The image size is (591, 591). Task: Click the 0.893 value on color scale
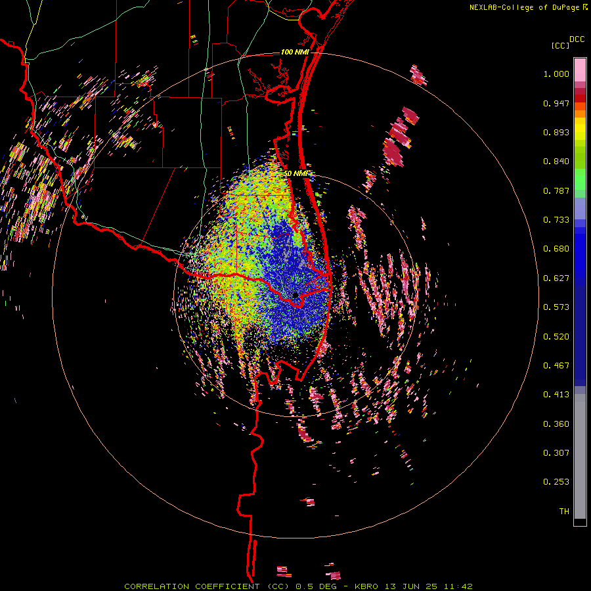[x=556, y=132]
